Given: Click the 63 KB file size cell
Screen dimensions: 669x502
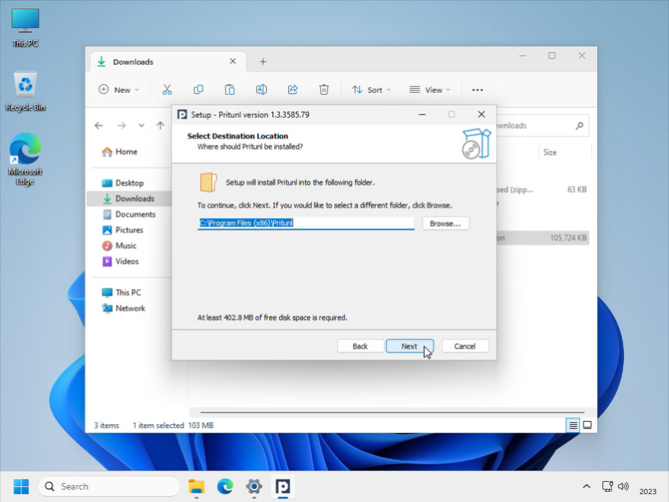Looking at the screenshot, I should 577,190.
